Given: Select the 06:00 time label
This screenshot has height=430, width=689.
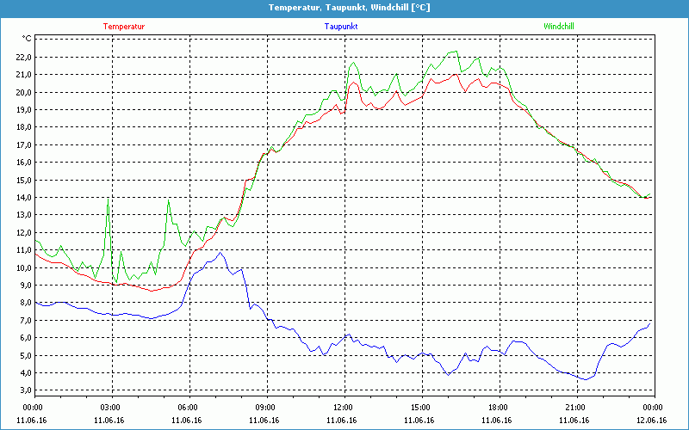Looking at the screenshot, I should coord(189,407).
